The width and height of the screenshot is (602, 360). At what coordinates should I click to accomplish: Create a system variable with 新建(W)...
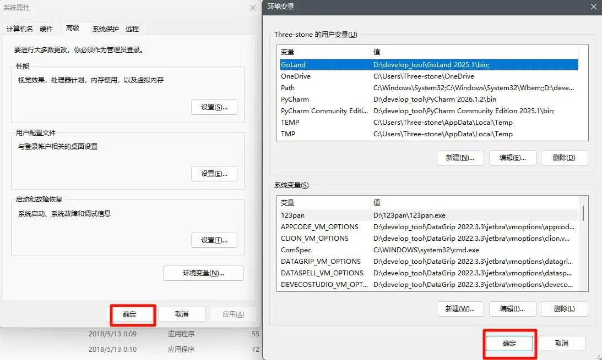tap(460, 309)
